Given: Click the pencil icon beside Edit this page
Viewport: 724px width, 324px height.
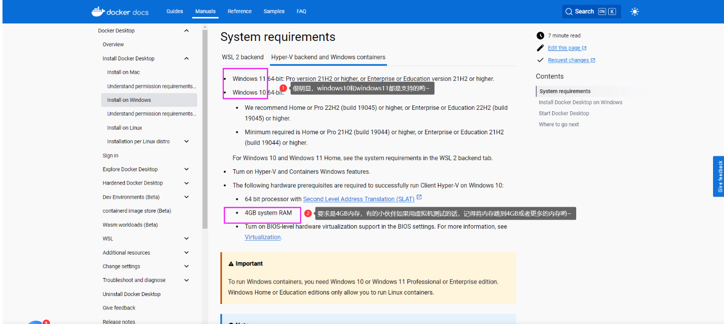Looking at the screenshot, I should click(540, 48).
